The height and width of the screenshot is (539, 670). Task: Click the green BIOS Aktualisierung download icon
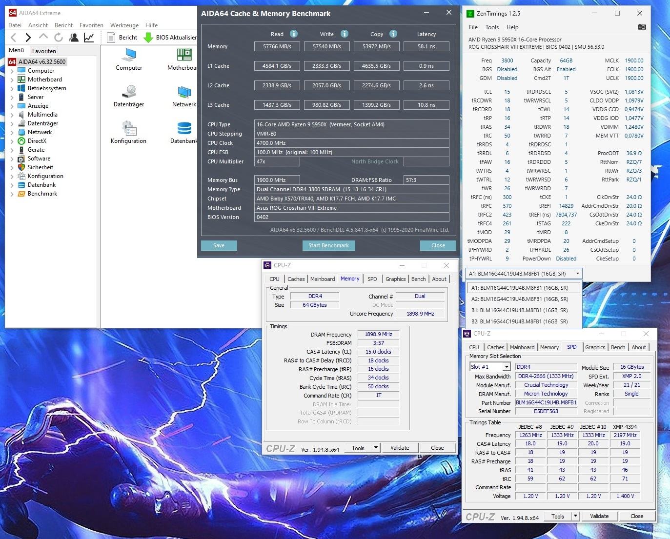(148, 37)
